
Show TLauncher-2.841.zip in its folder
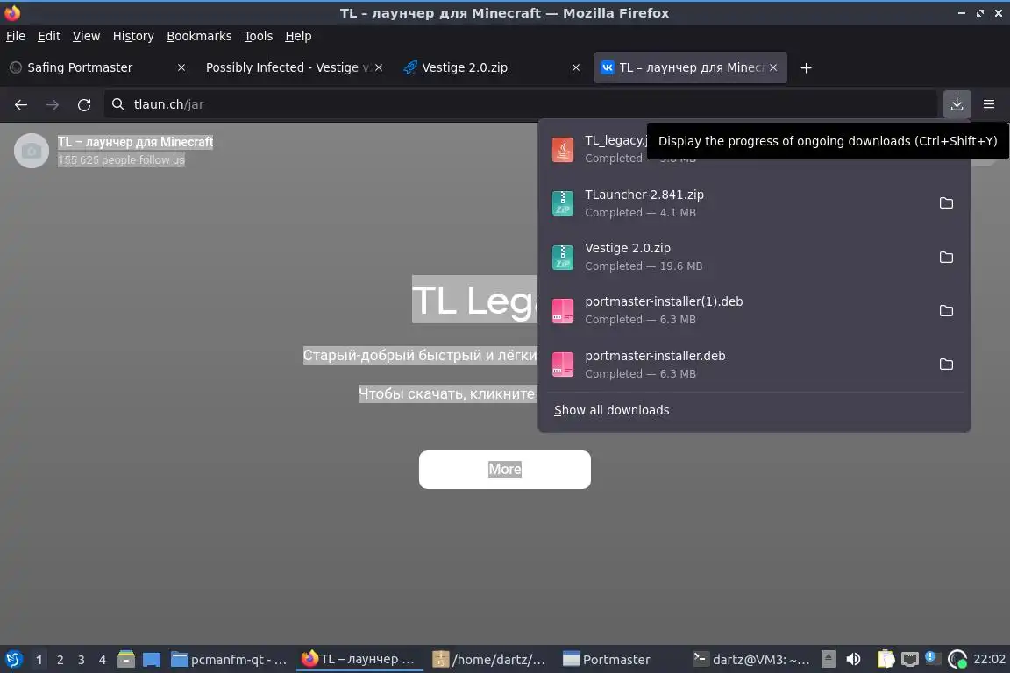pyautogui.click(x=946, y=203)
